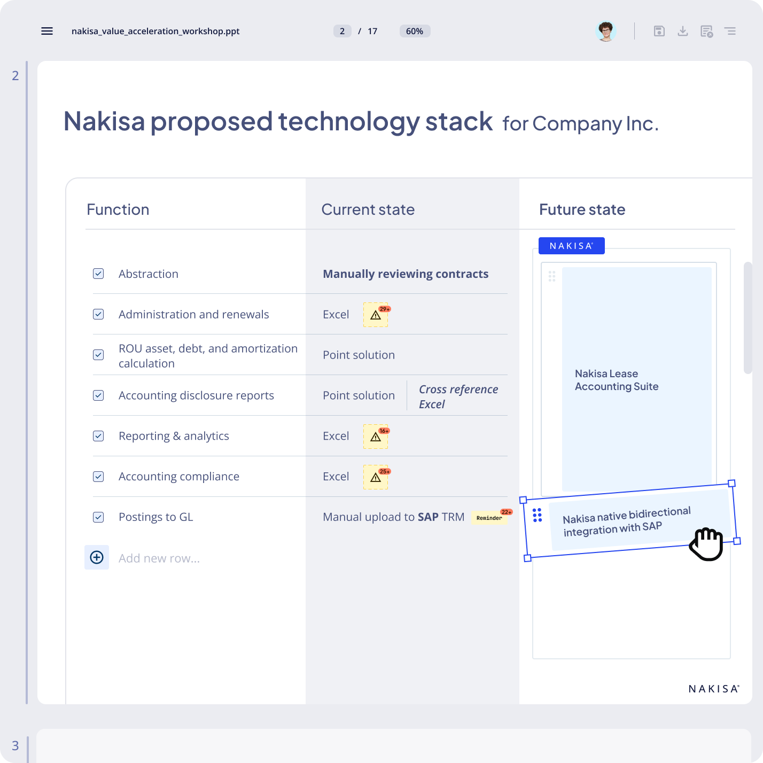The image size is (763, 763).
Task: Select slide 2 number in left margin
Action: coord(15,76)
